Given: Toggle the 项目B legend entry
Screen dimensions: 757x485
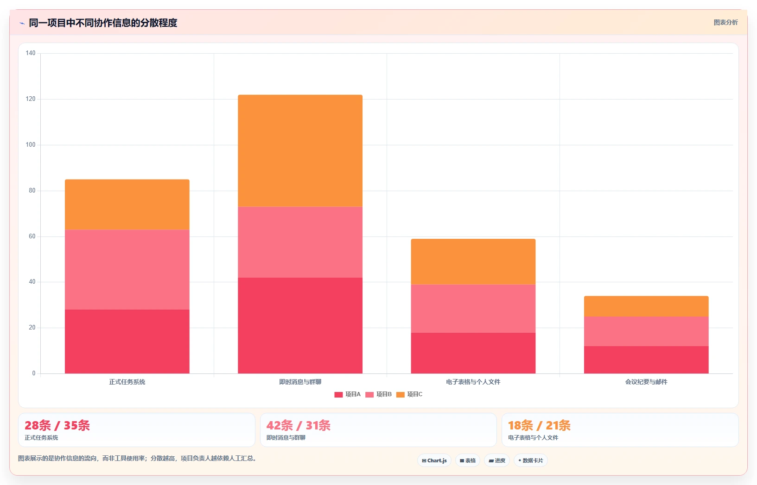Looking at the screenshot, I should (378, 394).
